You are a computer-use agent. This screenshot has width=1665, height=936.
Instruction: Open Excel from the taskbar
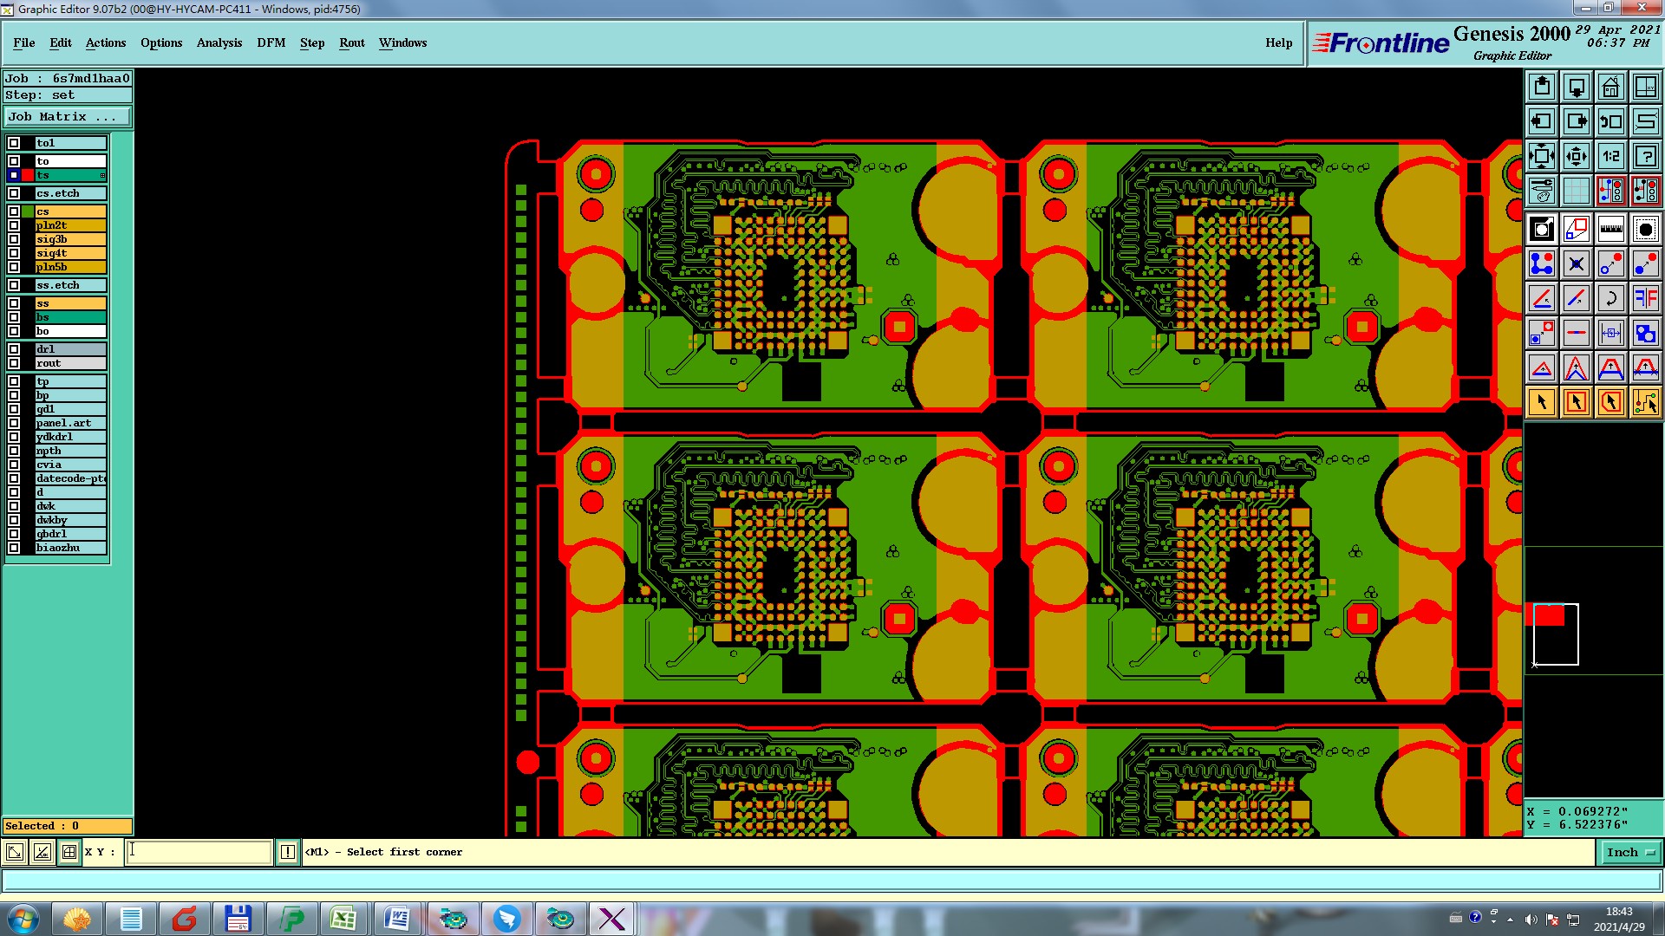(x=343, y=919)
